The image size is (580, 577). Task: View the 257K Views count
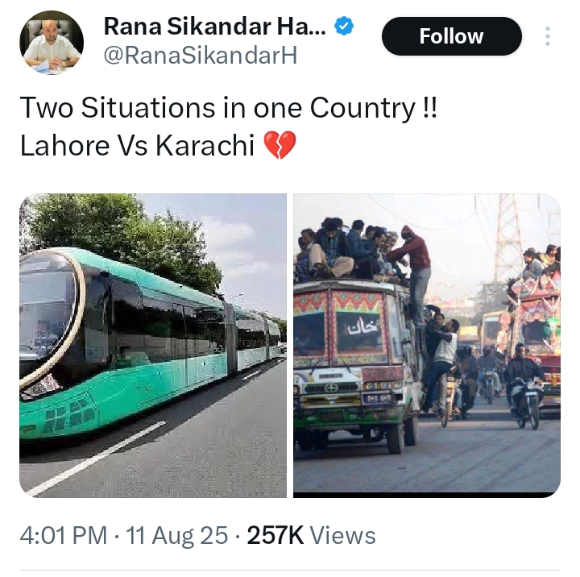pos(311,535)
